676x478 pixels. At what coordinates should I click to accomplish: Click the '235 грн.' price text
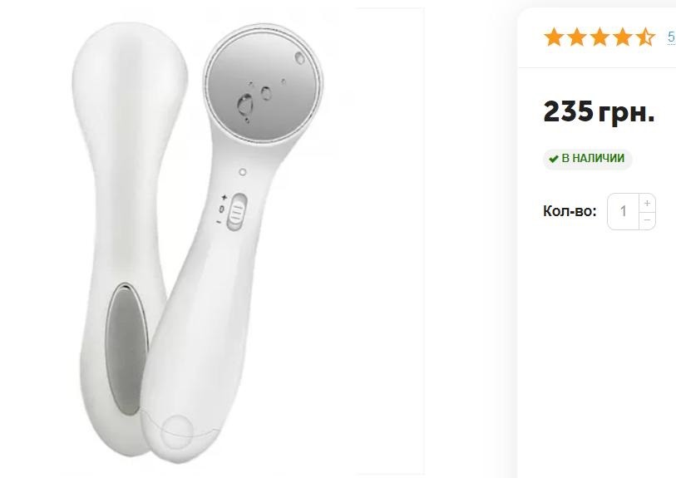(x=599, y=111)
